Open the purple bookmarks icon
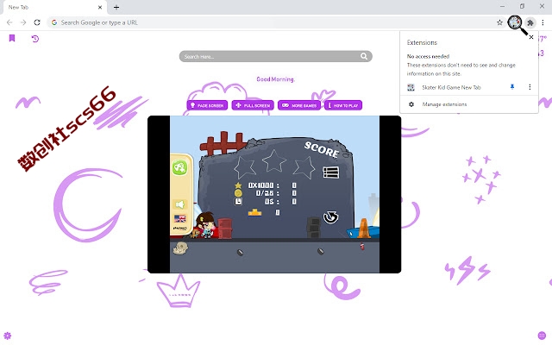This screenshot has width=552, height=345. (12, 38)
